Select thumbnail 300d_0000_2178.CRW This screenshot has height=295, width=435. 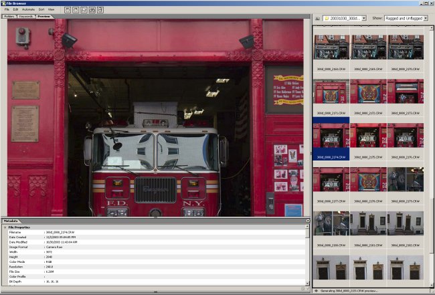pos(369,179)
